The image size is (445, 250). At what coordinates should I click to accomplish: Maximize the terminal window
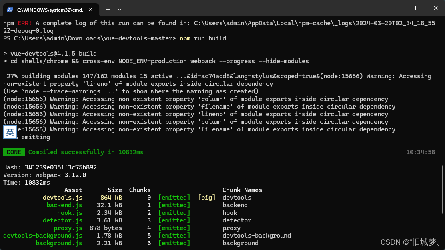click(417, 8)
